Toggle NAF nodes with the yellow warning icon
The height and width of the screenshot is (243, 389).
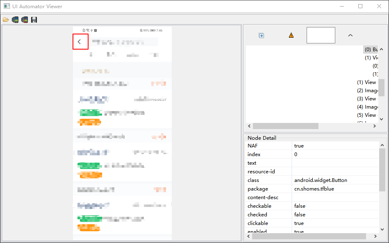[x=291, y=35]
